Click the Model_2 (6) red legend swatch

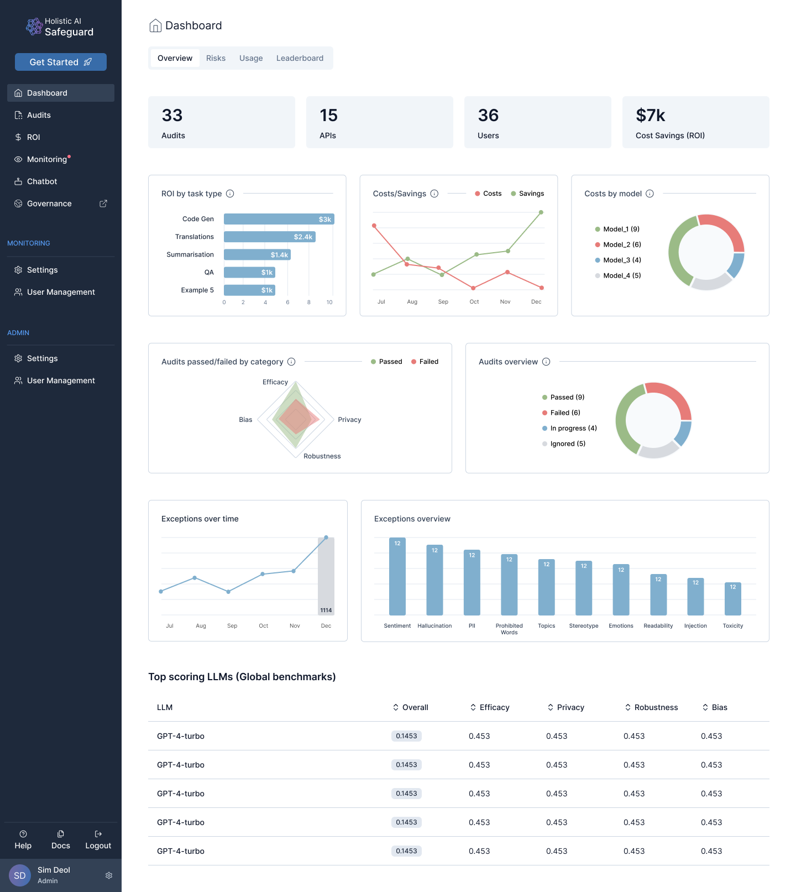pos(598,244)
